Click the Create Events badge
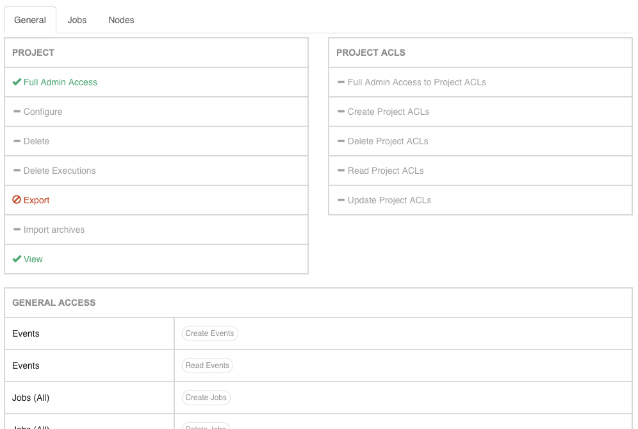Viewport: 638px width, 429px height. coord(209,333)
